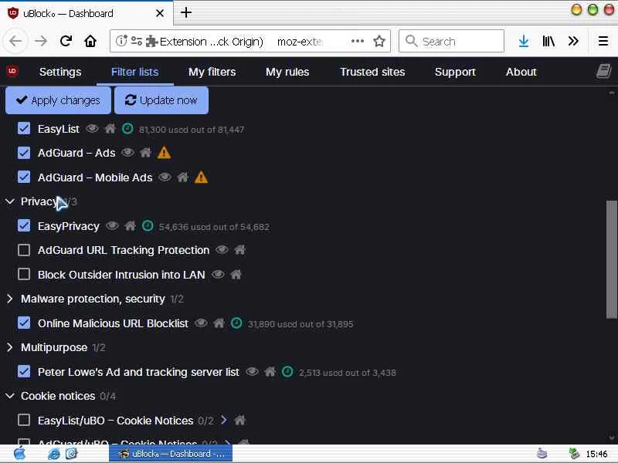Close the uBlock Dashboard tab

tap(160, 13)
